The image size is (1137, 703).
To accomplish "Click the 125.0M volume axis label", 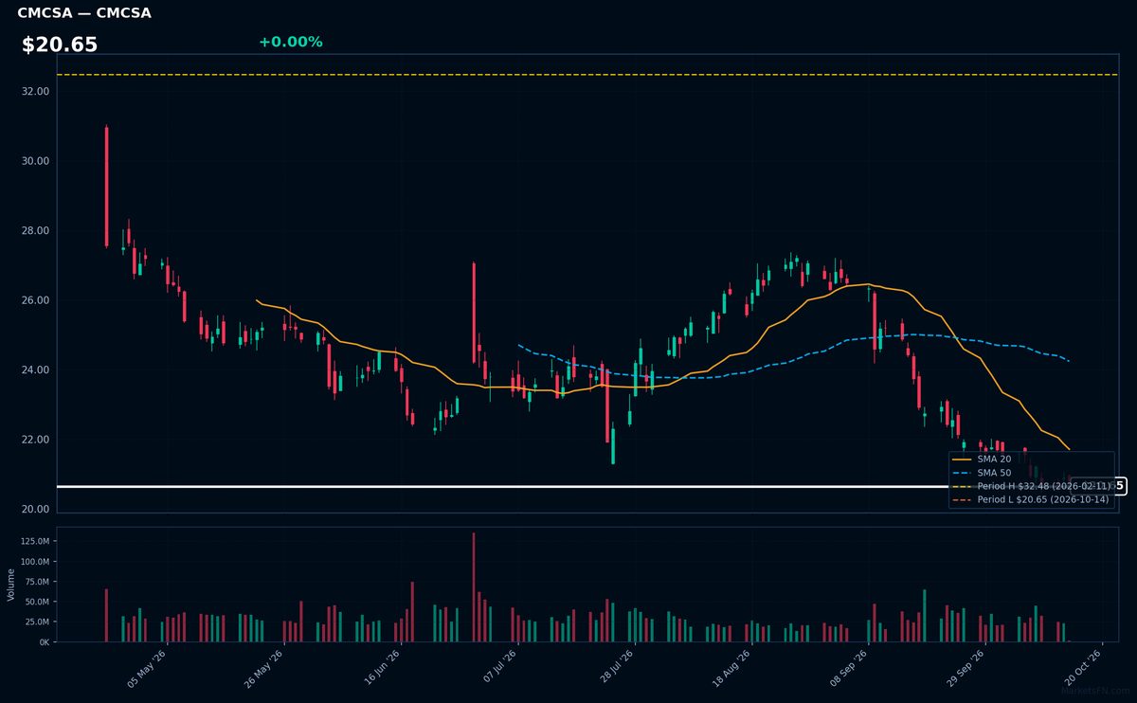I will tap(34, 541).
